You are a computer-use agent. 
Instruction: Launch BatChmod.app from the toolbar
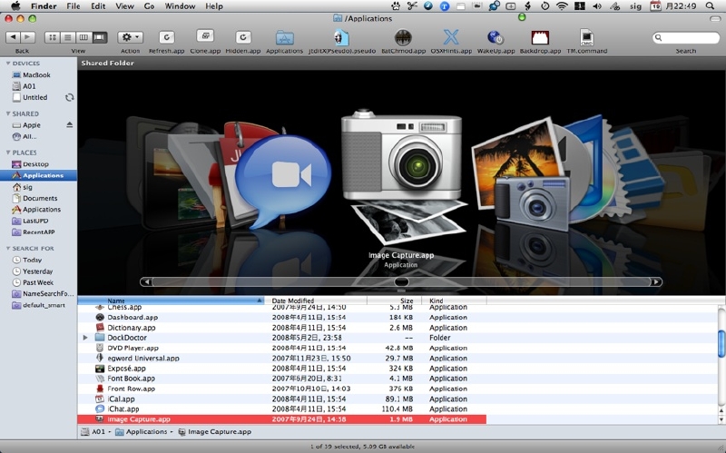pos(403,37)
